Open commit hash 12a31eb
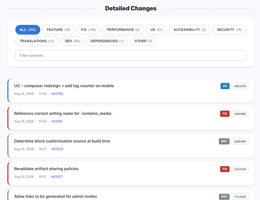The image size is (260, 200). (x=240, y=169)
